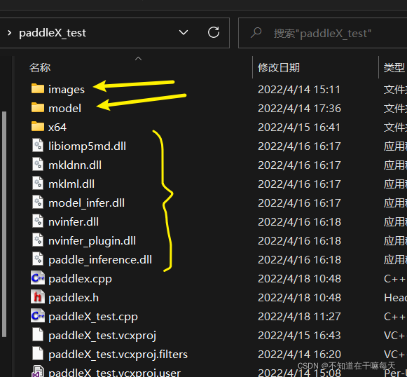Screen dimensions: 407x377
Task: Click the paddlex.h header file icon
Action: (38, 297)
